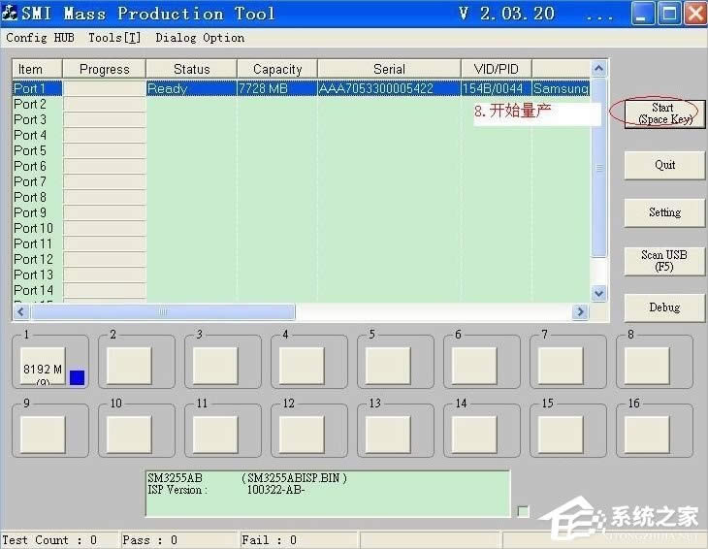Select the port slot 8 box
Screen dimensions: 708x549
coord(647,366)
